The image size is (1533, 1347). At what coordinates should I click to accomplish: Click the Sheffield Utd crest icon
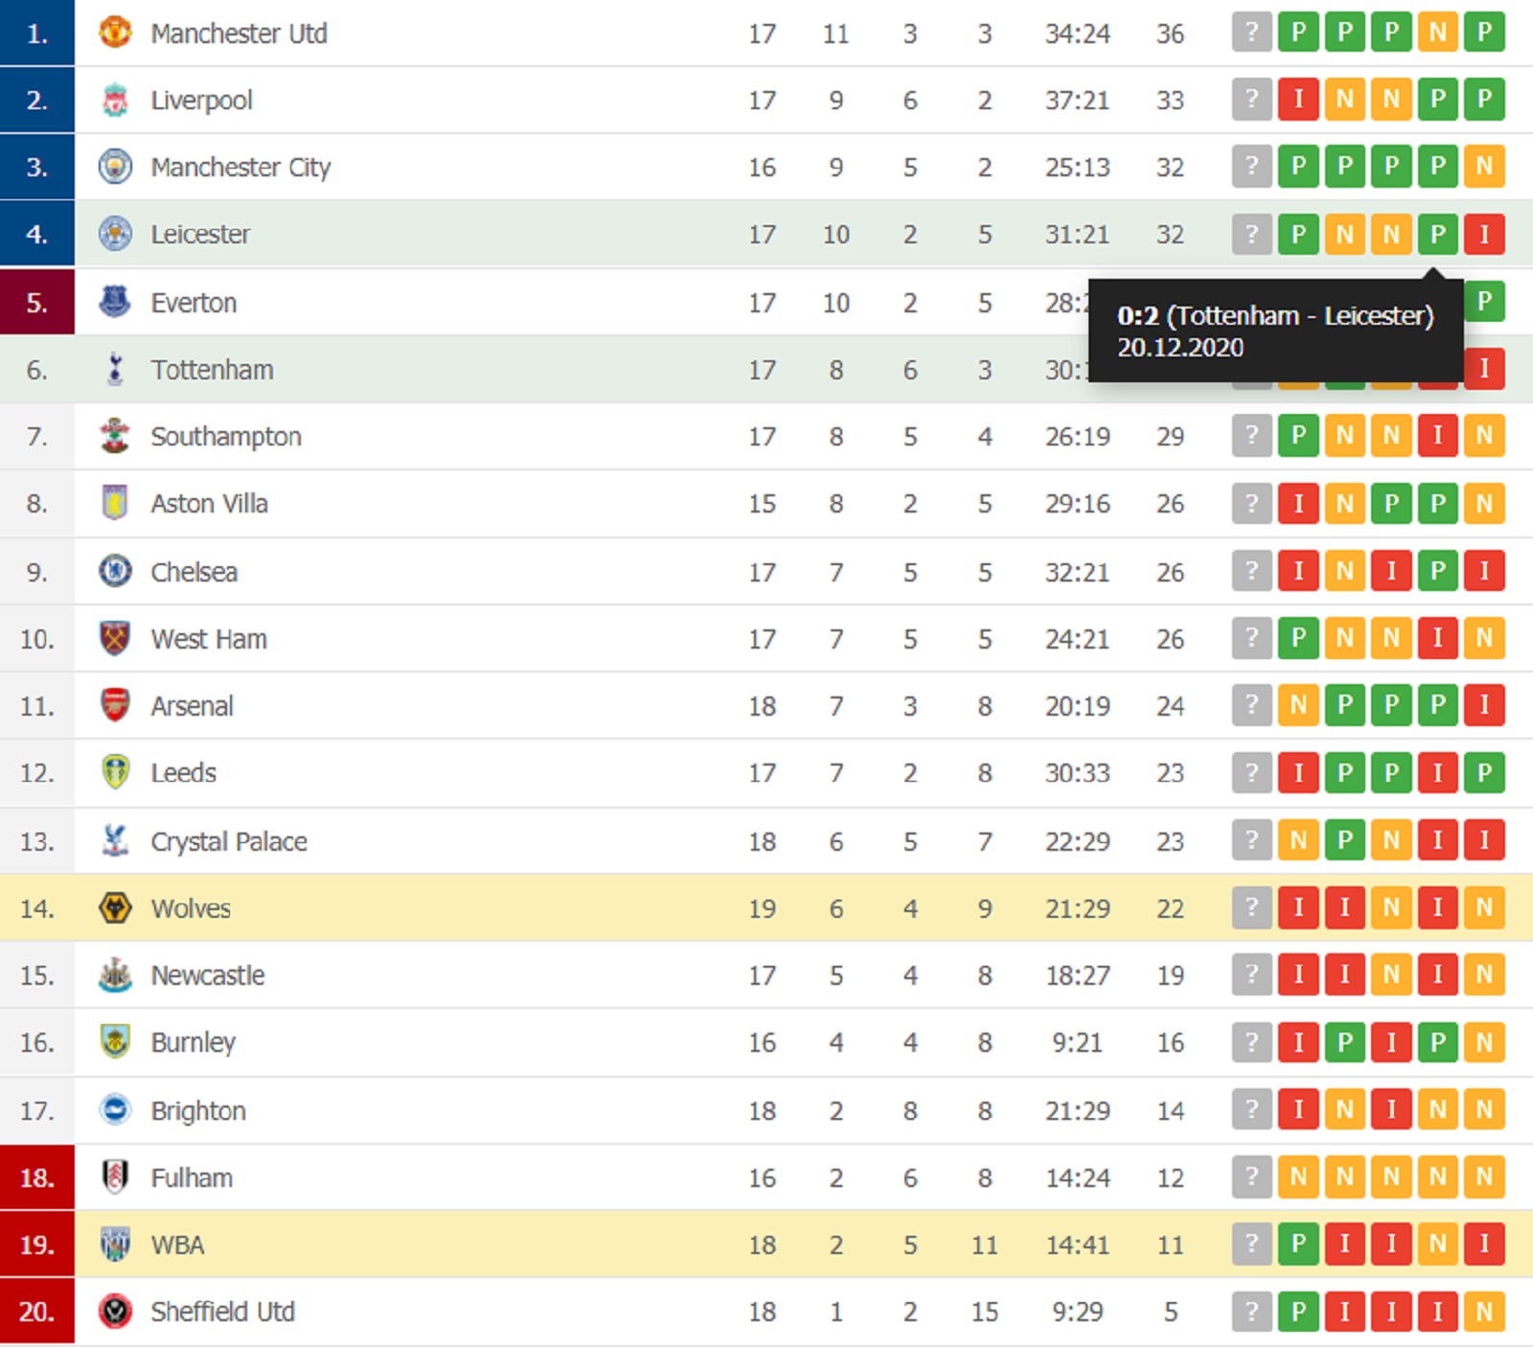tap(115, 1311)
